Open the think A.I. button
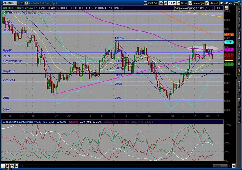This screenshot has height=170, width=242. coord(151,3)
